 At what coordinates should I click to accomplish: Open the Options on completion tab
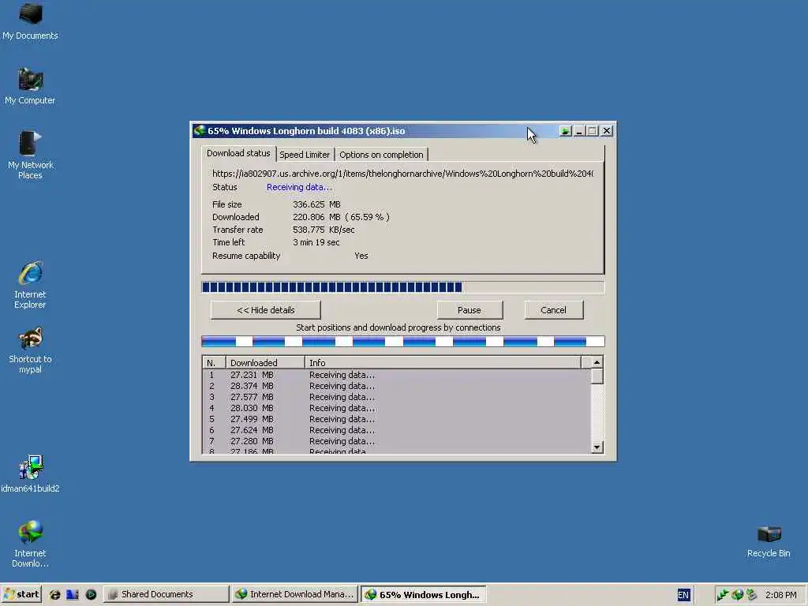click(x=381, y=155)
